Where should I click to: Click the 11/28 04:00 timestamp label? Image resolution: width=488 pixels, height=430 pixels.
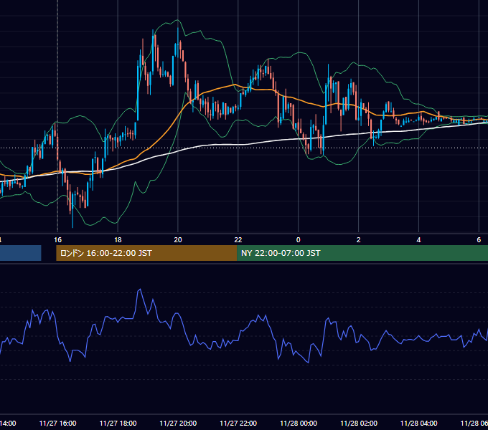point(419,423)
